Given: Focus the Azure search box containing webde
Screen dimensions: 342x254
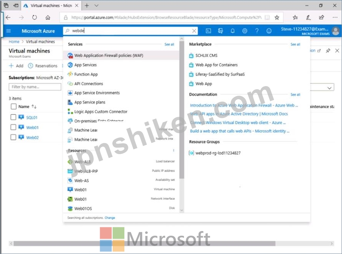Looking at the screenshot, I should (x=130, y=31).
